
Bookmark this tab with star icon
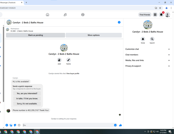coord(160,8)
